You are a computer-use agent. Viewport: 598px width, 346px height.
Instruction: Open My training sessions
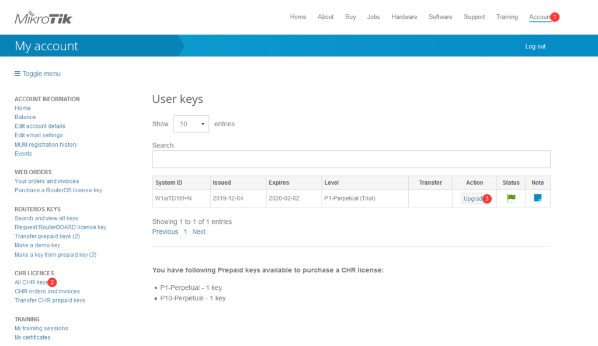tap(41, 328)
